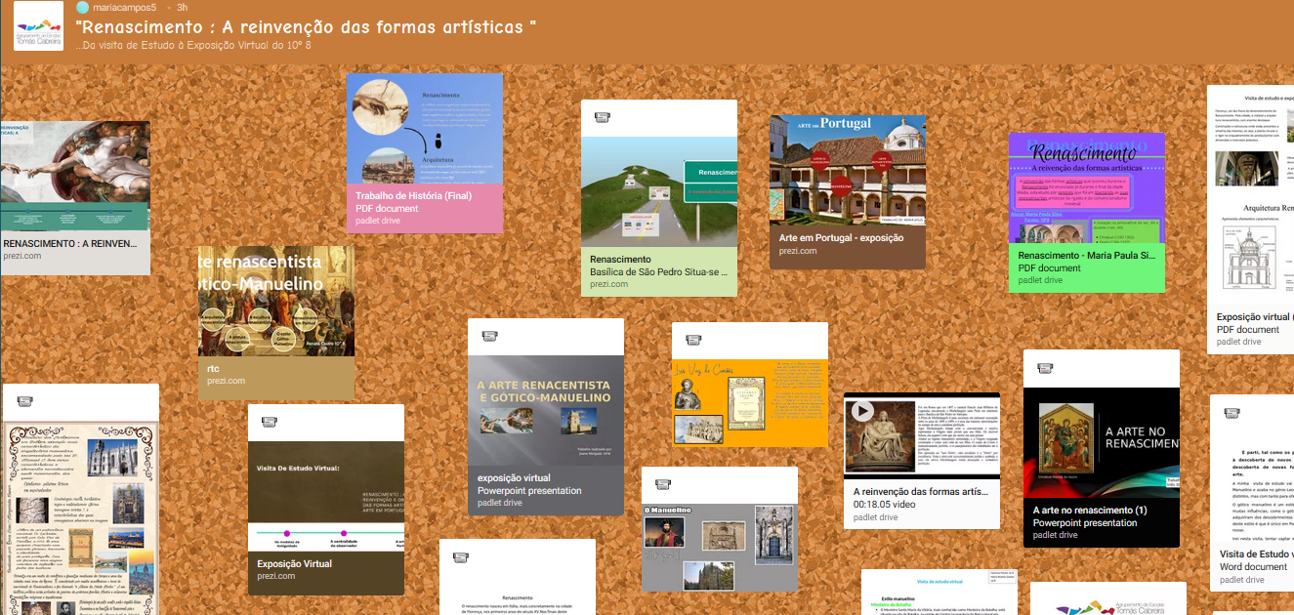This screenshot has height=615, width=1294.
Task: Click 'Exposição Virtual' prezi card title
Action: pyautogui.click(x=294, y=563)
